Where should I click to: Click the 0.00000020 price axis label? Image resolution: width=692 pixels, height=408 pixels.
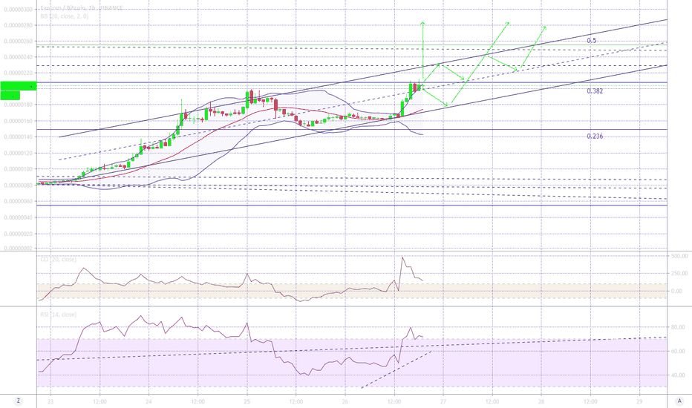point(18,234)
